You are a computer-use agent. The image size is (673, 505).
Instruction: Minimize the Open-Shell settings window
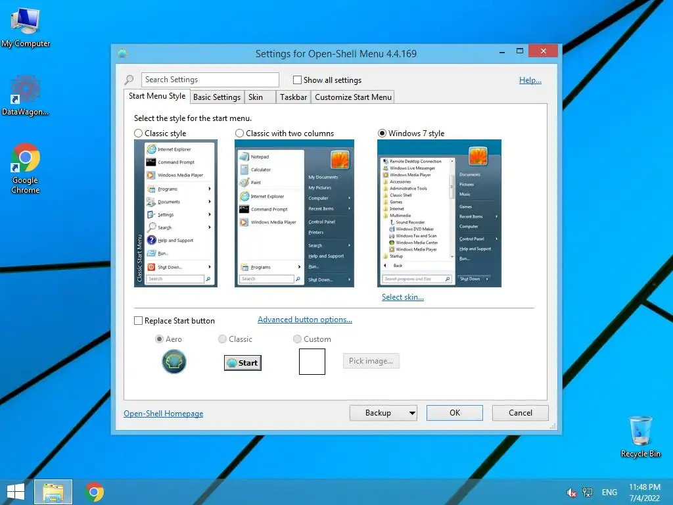point(501,51)
